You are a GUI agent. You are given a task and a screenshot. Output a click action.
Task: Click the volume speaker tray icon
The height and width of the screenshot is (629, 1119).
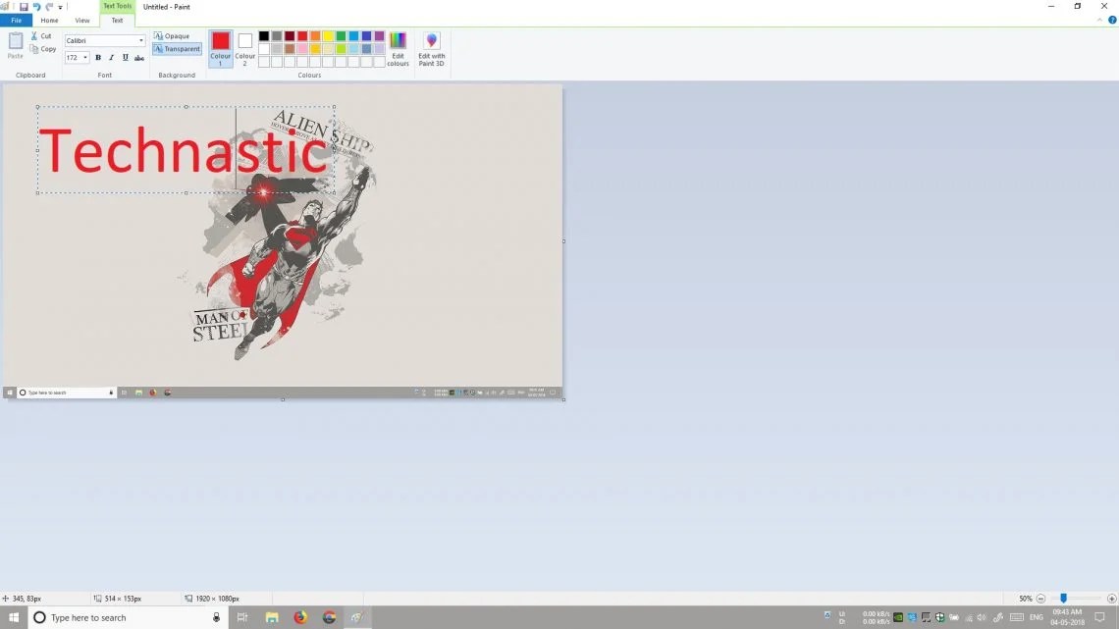pos(982,617)
